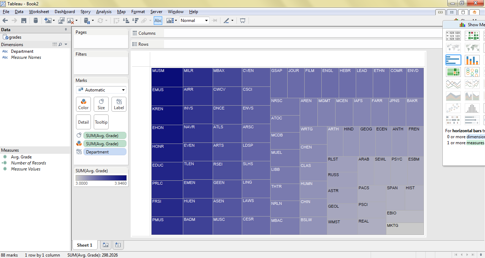Click the Presentation Mode screen icon
The image size is (485, 258).
tap(243, 21)
